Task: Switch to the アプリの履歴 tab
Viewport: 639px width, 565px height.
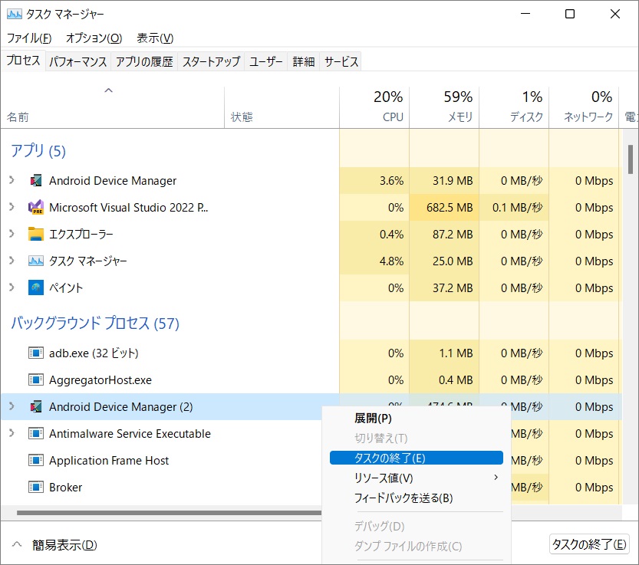Action: 144,61
